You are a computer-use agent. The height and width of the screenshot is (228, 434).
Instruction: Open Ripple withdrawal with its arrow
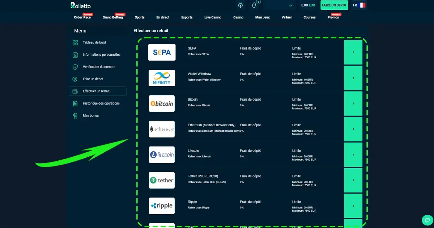point(353,206)
